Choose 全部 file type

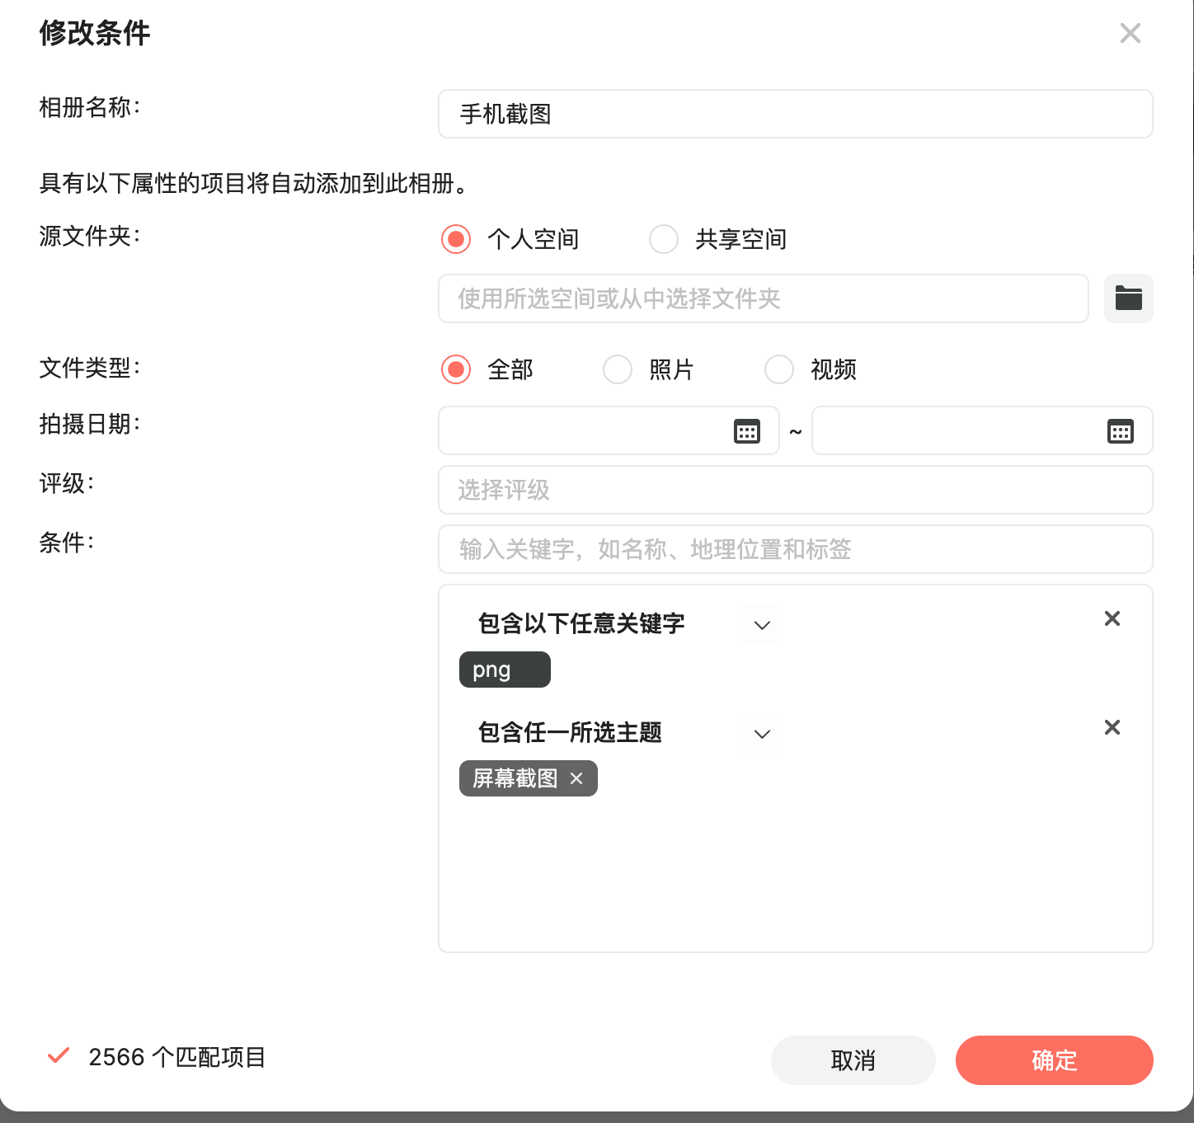[x=456, y=369]
